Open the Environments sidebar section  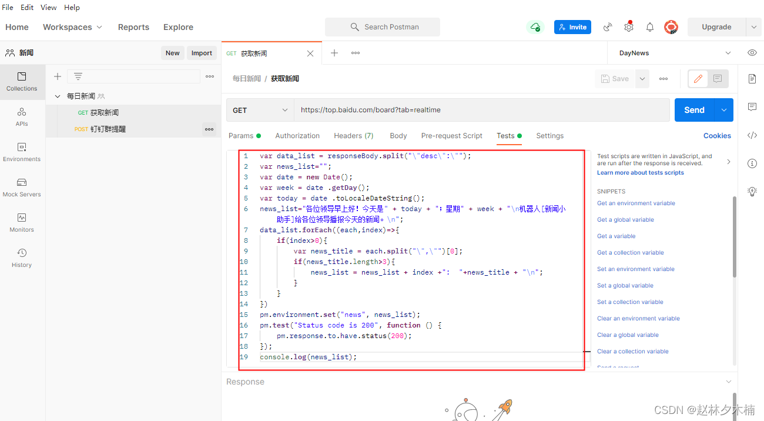point(22,152)
